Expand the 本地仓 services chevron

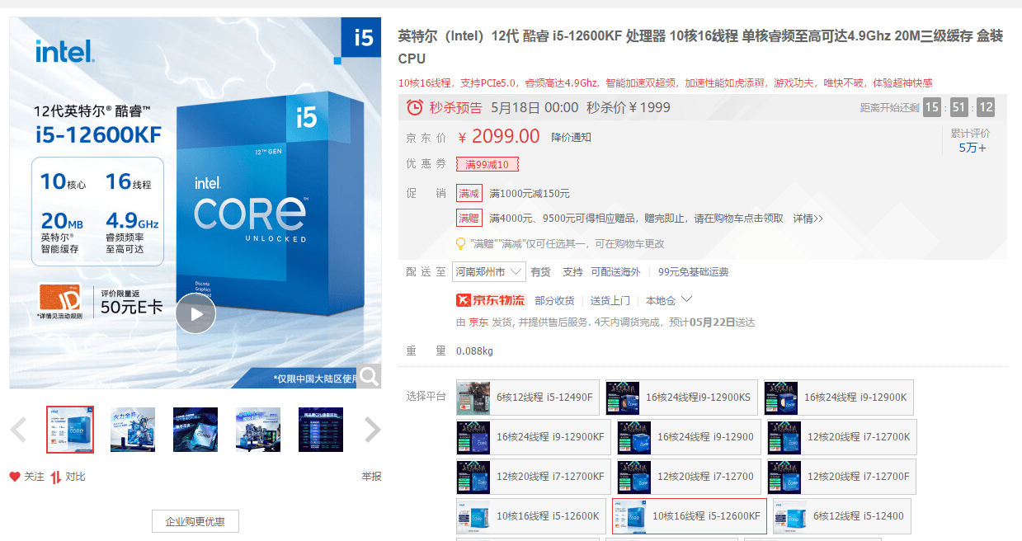pyautogui.click(x=686, y=299)
